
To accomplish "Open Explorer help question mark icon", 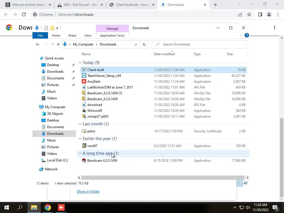I will (x=247, y=35).
